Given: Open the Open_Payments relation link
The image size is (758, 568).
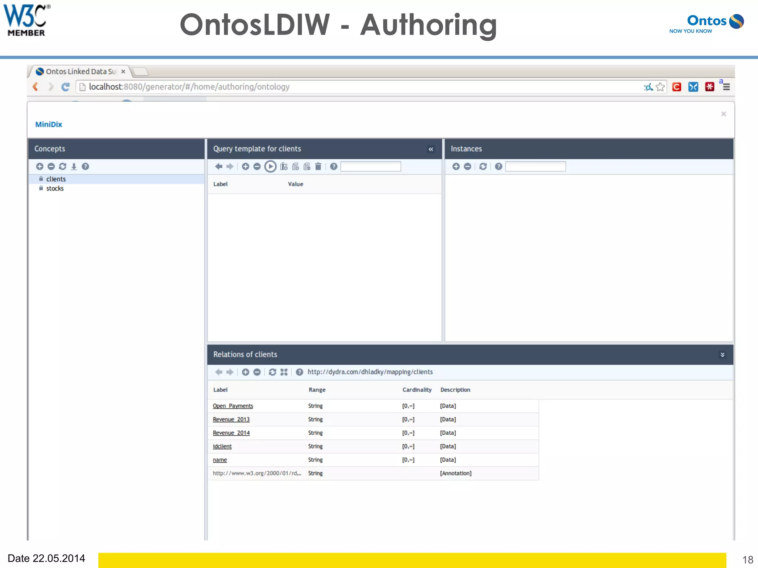Looking at the screenshot, I should (x=233, y=406).
